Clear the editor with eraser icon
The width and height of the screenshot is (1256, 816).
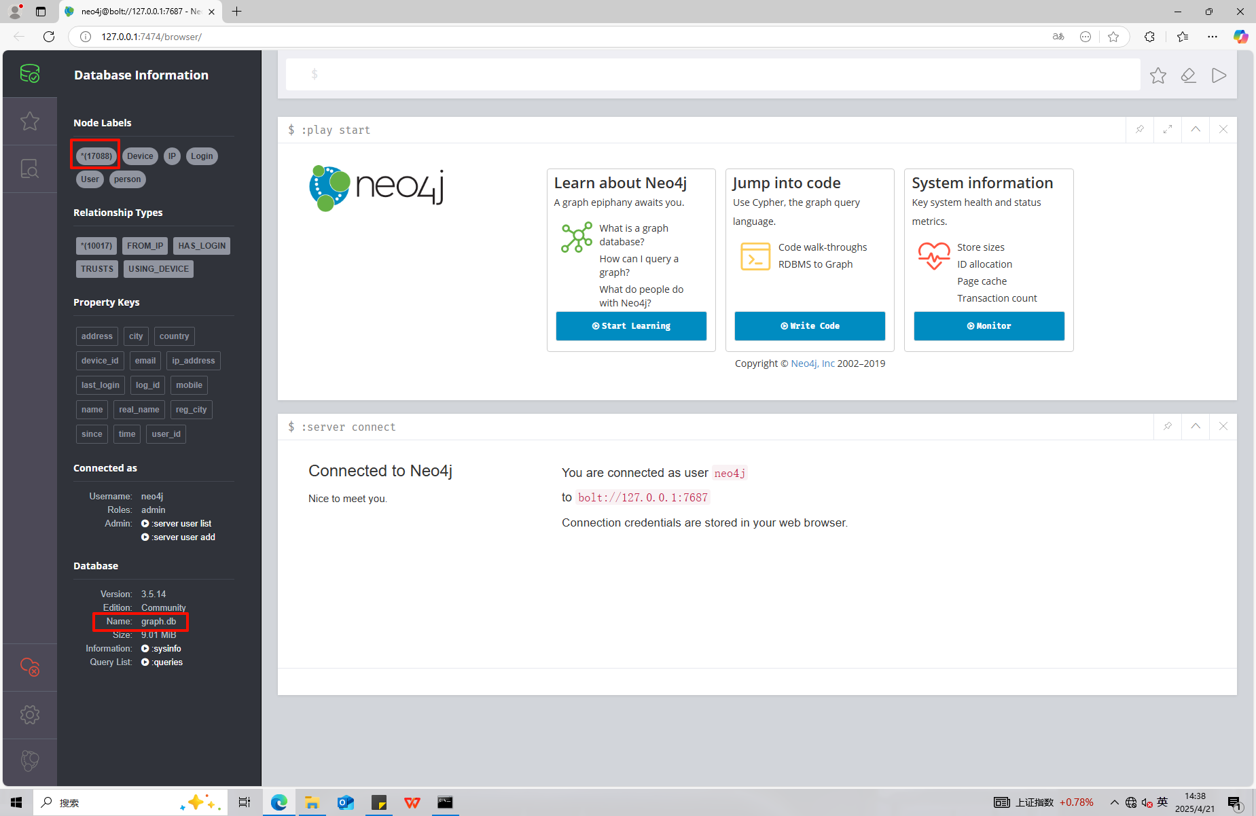pos(1189,75)
